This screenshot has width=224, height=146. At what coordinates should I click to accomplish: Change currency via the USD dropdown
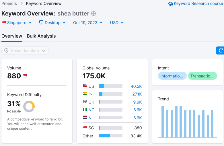(117, 23)
